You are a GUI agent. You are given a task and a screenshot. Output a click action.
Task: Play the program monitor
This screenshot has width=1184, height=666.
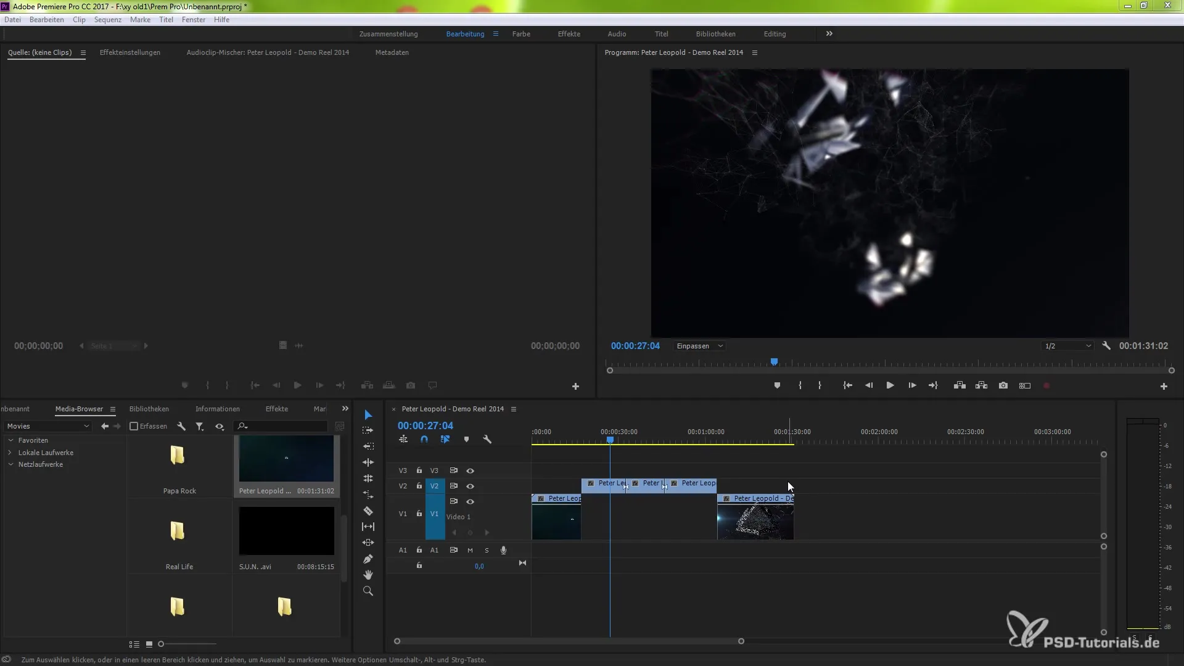(890, 385)
